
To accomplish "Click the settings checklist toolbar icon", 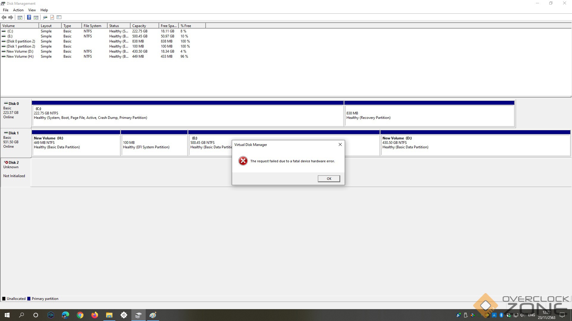I will 59,17.
